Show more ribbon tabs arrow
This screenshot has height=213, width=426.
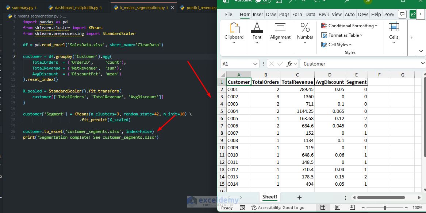click(421, 14)
